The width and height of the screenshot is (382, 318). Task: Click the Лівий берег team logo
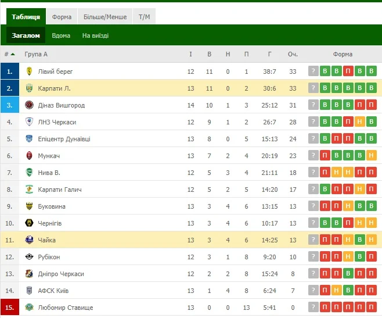tap(29, 72)
